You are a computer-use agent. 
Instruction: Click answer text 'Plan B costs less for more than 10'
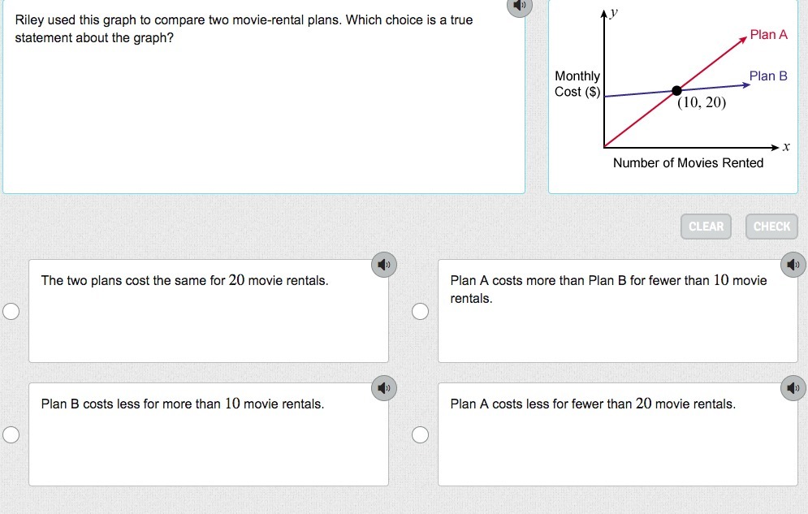click(x=183, y=404)
